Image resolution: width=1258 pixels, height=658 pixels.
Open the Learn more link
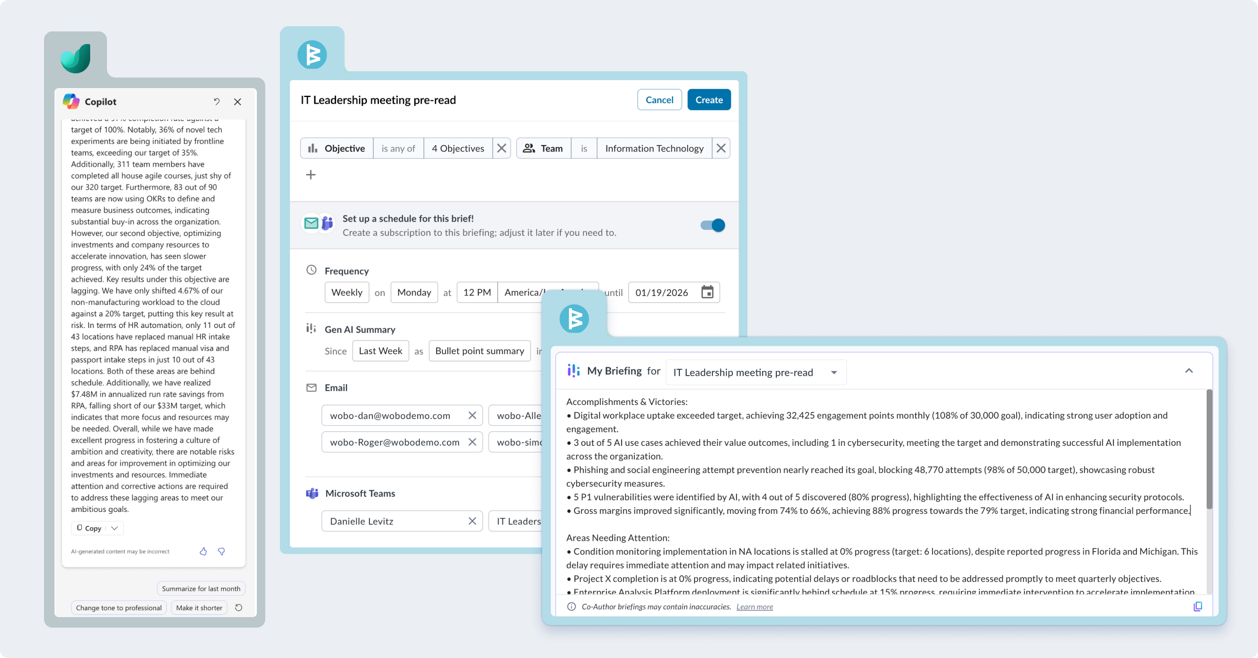(755, 607)
